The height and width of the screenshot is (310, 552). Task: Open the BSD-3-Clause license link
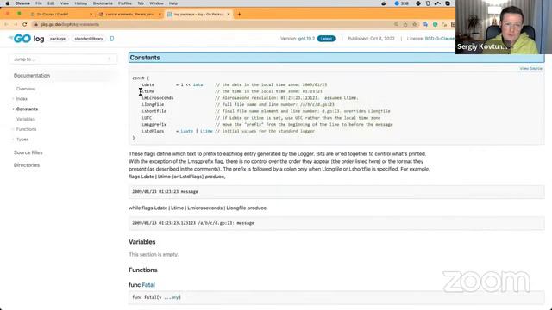tap(440, 39)
